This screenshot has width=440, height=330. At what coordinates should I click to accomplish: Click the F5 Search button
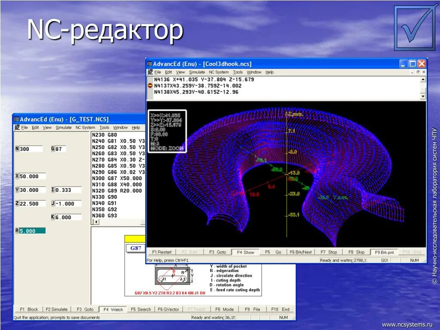pyautogui.click(x=141, y=309)
